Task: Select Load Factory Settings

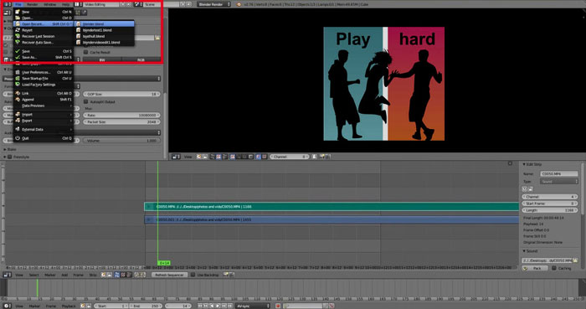Action: (44, 85)
